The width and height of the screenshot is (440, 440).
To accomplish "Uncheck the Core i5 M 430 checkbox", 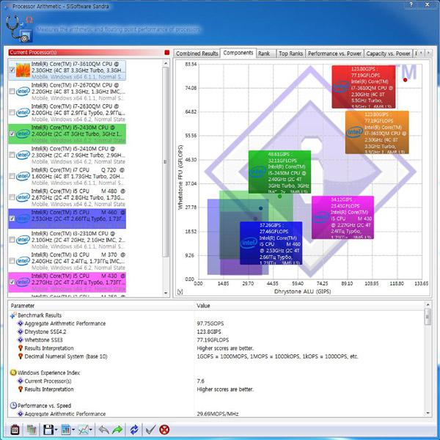I will pyautogui.click(x=12, y=282).
